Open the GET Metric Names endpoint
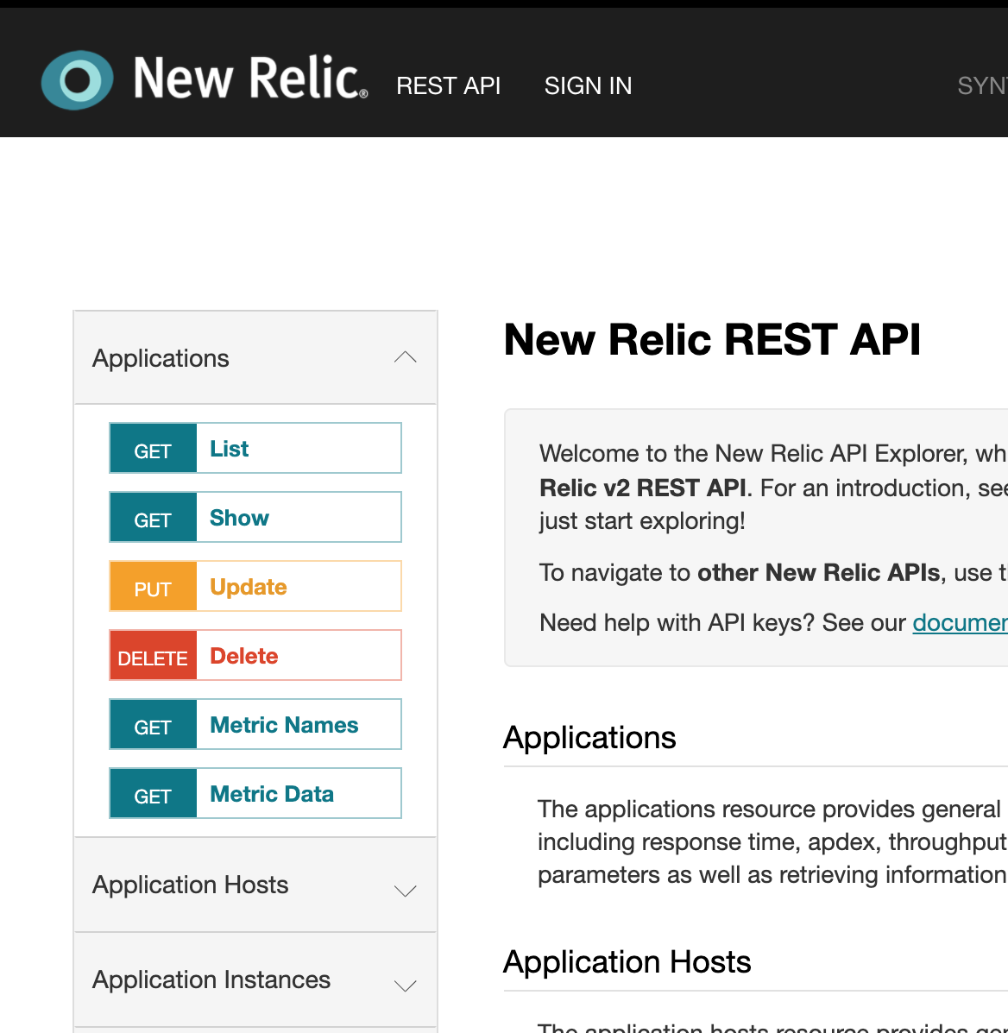 pyautogui.click(x=255, y=725)
